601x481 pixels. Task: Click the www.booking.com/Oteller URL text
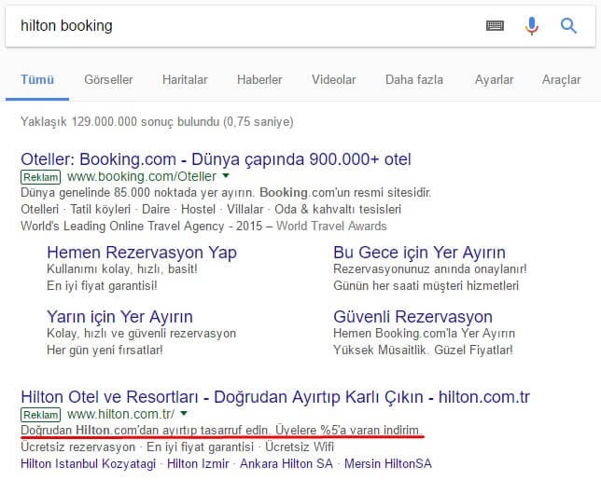tap(142, 176)
